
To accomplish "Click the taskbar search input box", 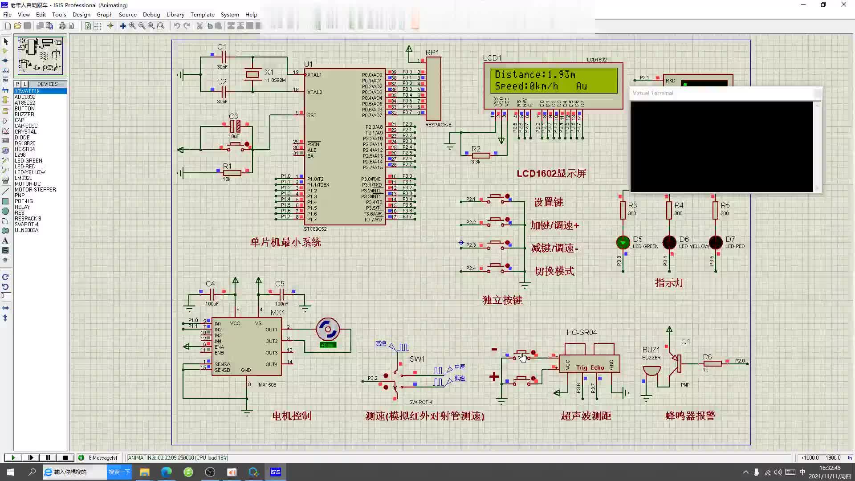I will point(75,472).
